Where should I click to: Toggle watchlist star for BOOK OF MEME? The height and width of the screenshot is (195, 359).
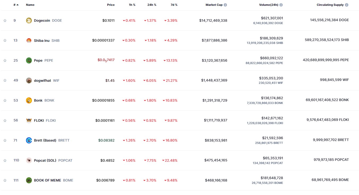tap(5, 180)
